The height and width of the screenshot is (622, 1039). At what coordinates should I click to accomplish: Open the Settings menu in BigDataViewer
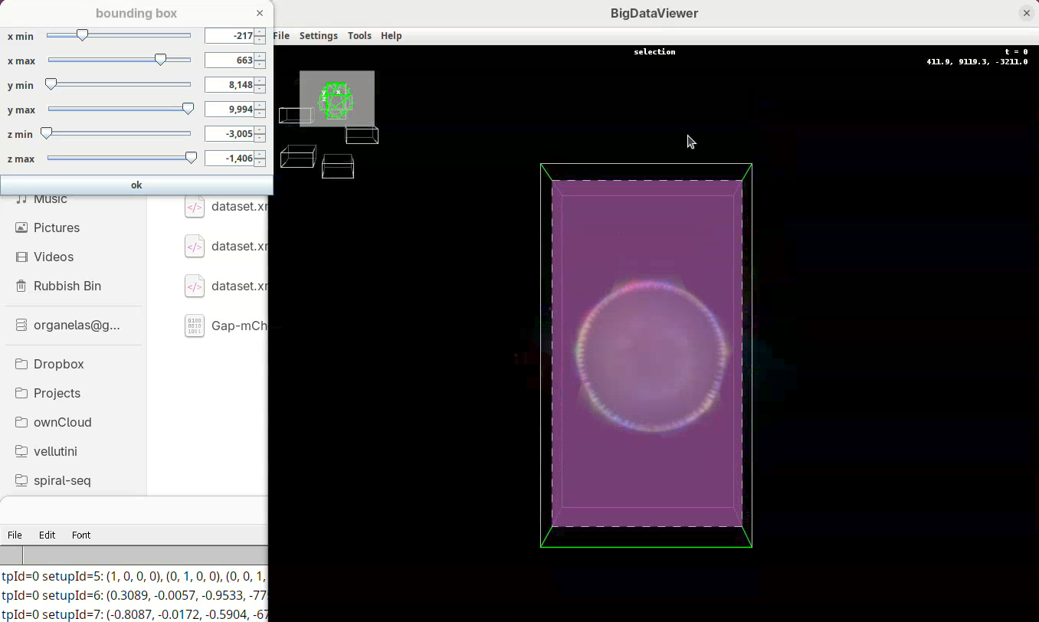[318, 36]
